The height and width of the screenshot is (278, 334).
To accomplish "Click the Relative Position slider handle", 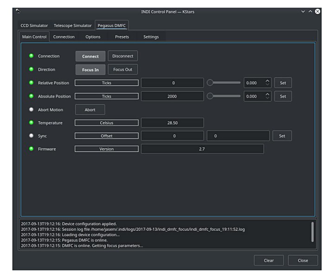I will pyautogui.click(x=210, y=83).
